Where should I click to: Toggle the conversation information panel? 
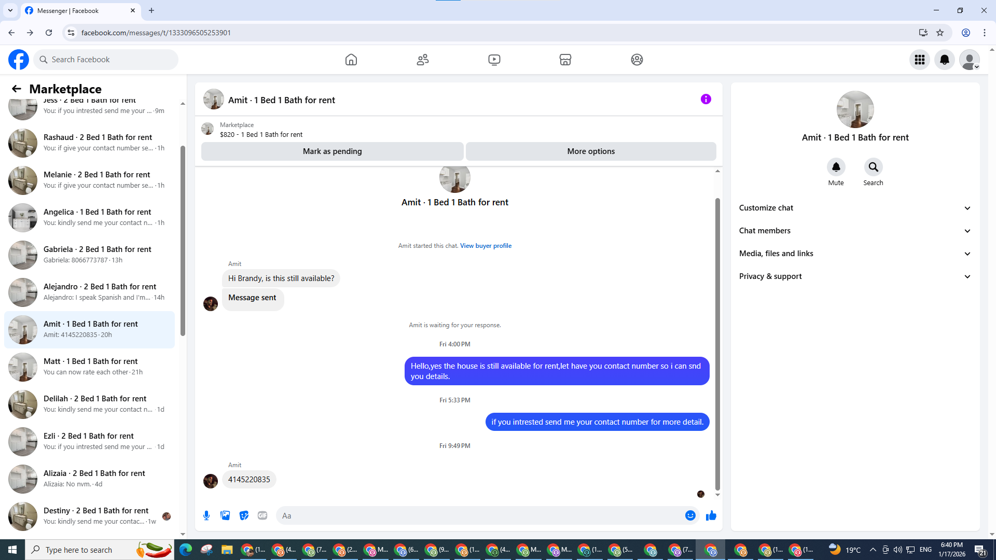click(x=706, y=99)
